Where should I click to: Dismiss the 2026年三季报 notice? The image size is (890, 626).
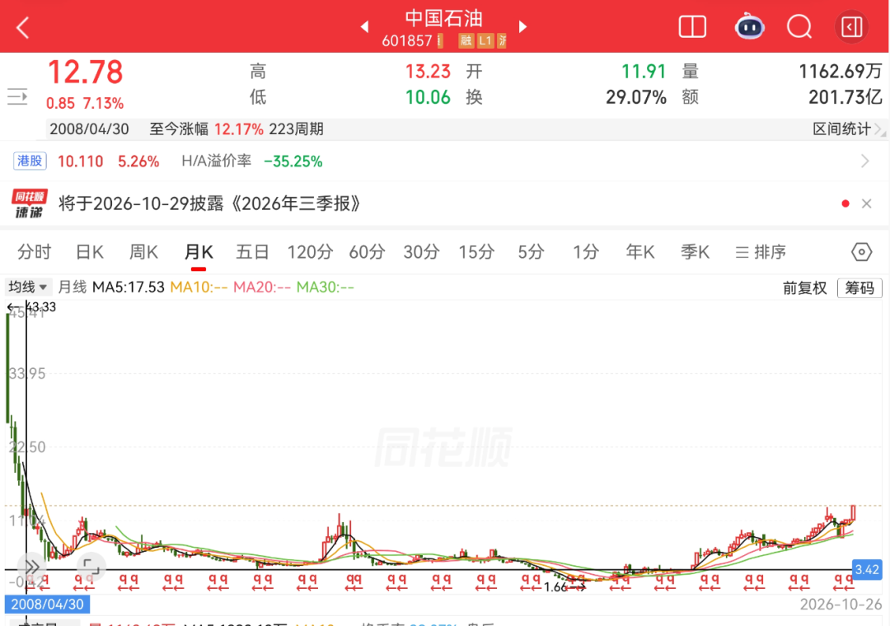coord(866,203)
